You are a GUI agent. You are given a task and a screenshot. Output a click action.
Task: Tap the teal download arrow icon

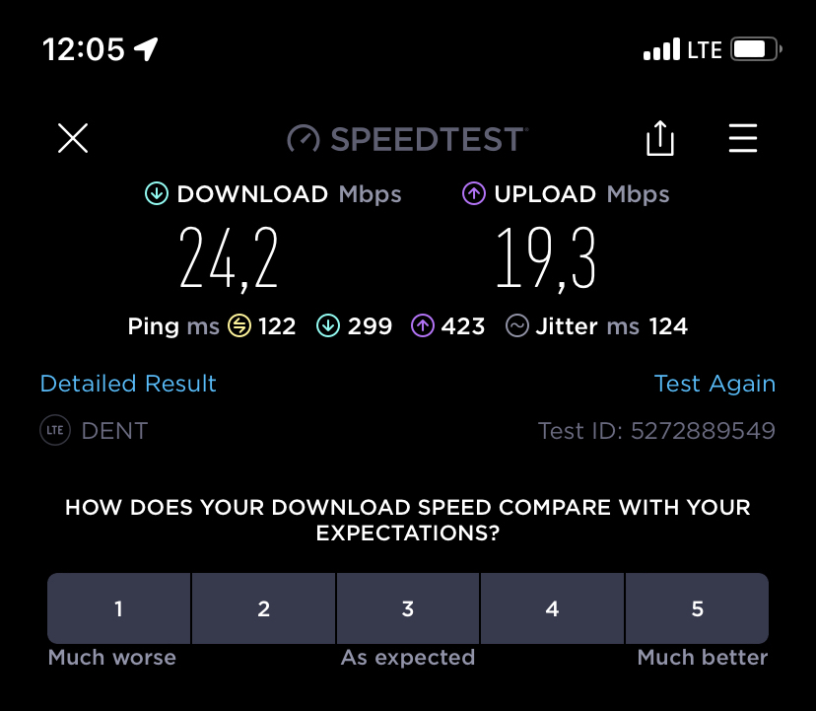157,193
